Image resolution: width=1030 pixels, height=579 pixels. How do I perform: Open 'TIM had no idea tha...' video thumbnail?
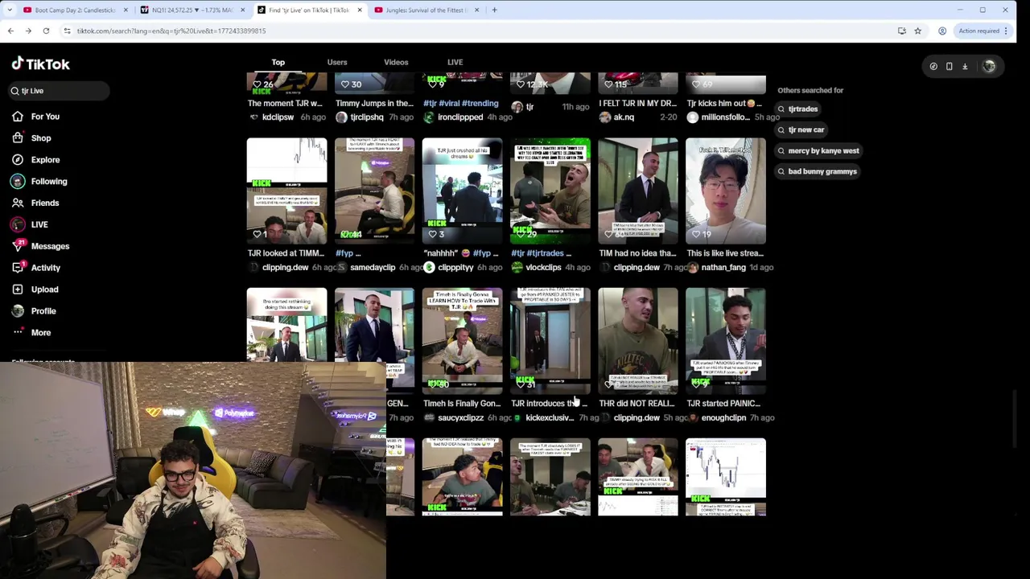tap(638, 191)
